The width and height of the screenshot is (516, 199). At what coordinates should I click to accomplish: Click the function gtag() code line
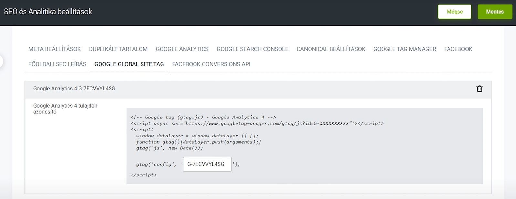pyautogui.click(x=199, y=142)
